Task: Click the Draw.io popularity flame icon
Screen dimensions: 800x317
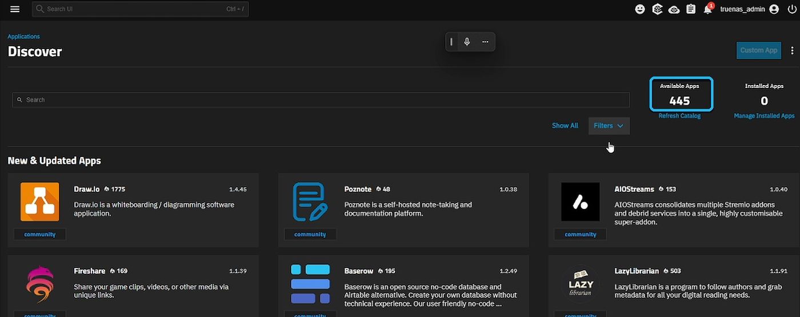Action: 107,189
